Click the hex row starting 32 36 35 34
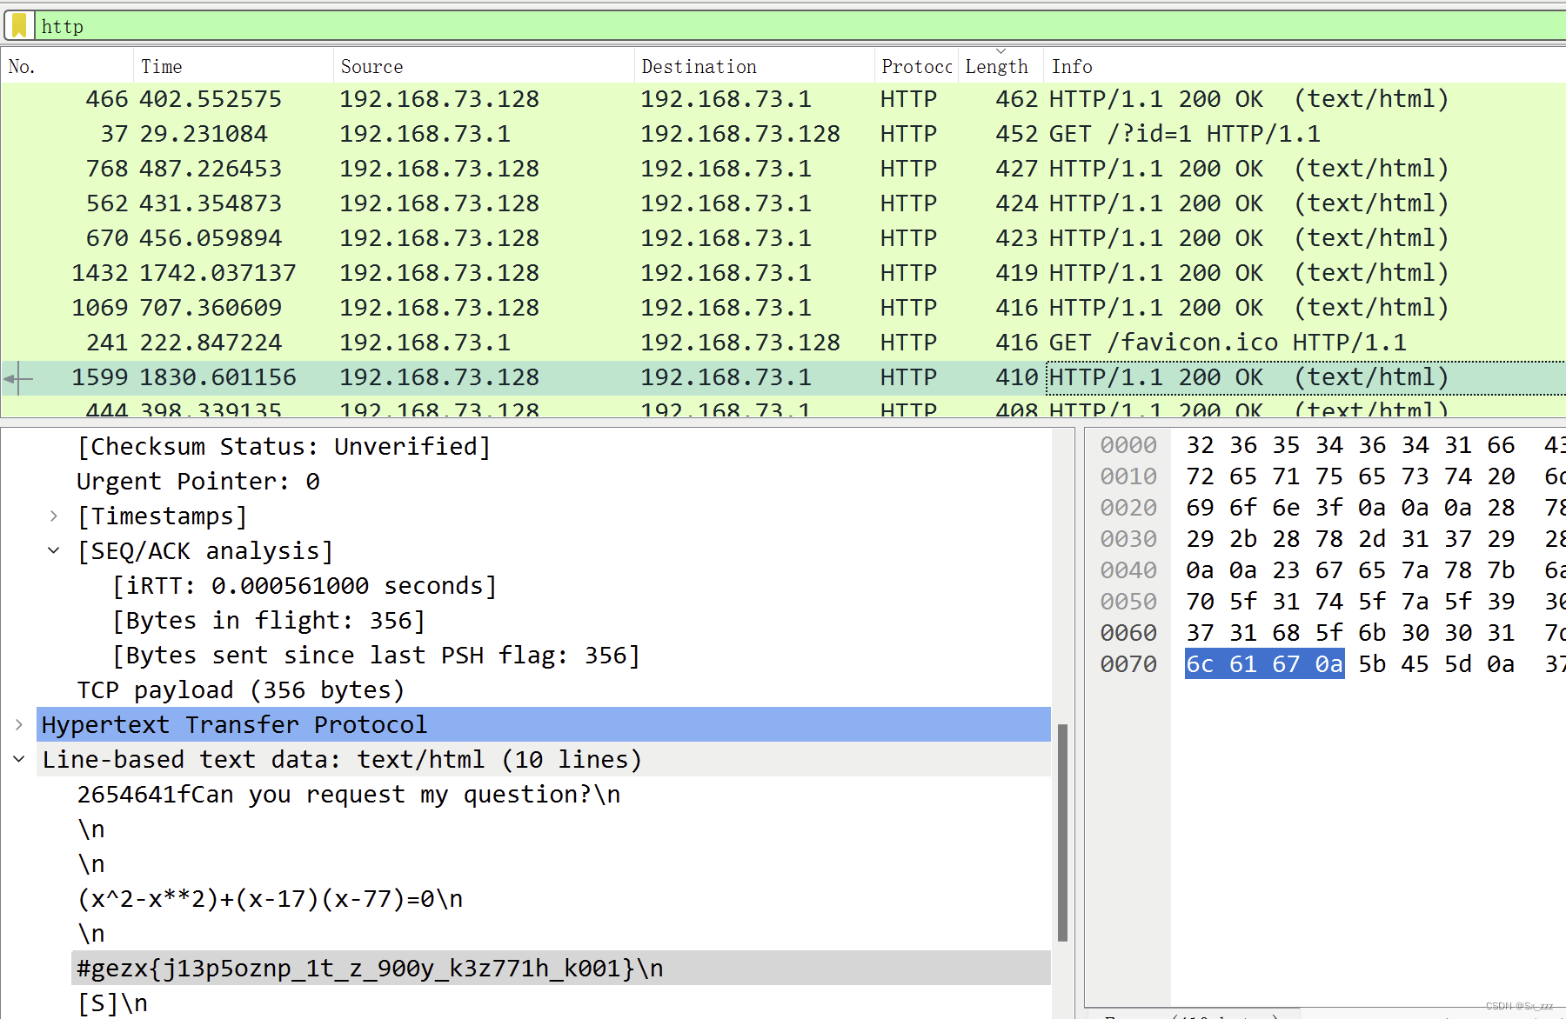Viewport: 1566px width, 1019px height. coord(1375,445)
